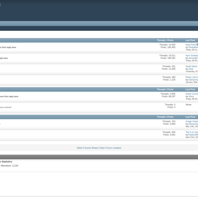Click the 'Members: 2,234' statistic

tap(10, 166)
